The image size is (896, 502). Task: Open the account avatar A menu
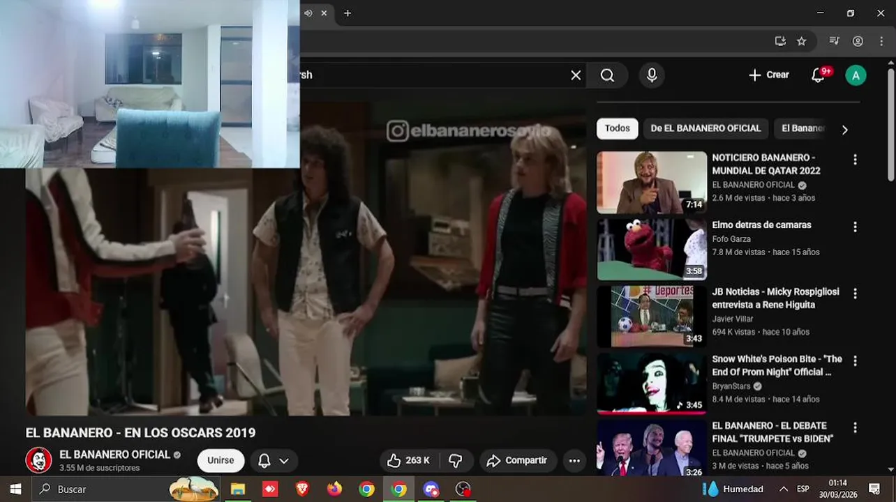pyautogui.click(x=856, y=75)
